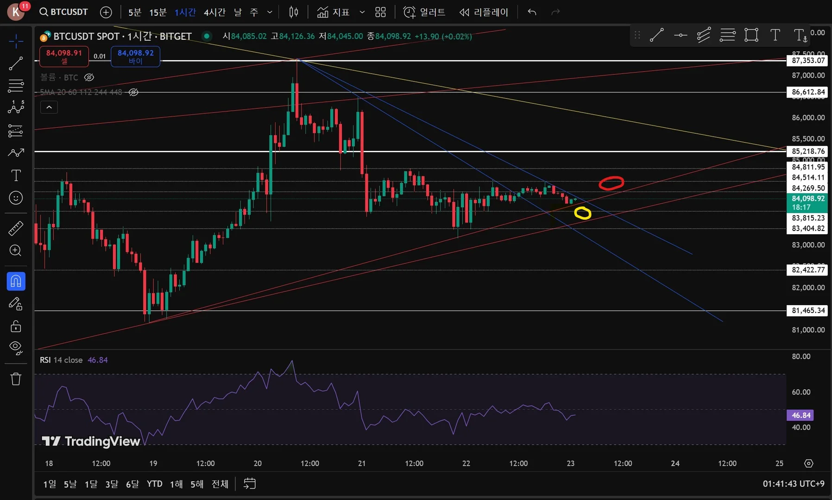The height and width of the screenshot is (500, 832).
Task: Select the 1달 date range
Action: point(91,484)
